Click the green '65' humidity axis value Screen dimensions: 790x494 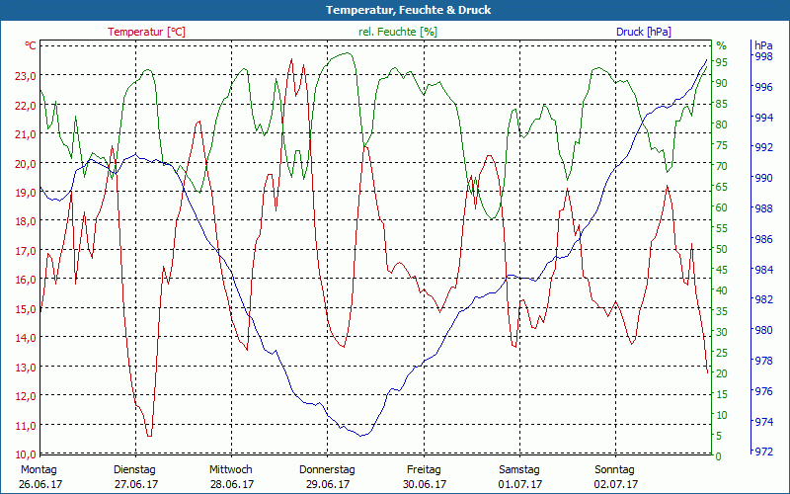click(722, 187)
